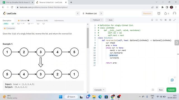Viewport: 179px width, 100px height.
Task: Toggle the browser side panel
Action: tap(167, 7)
